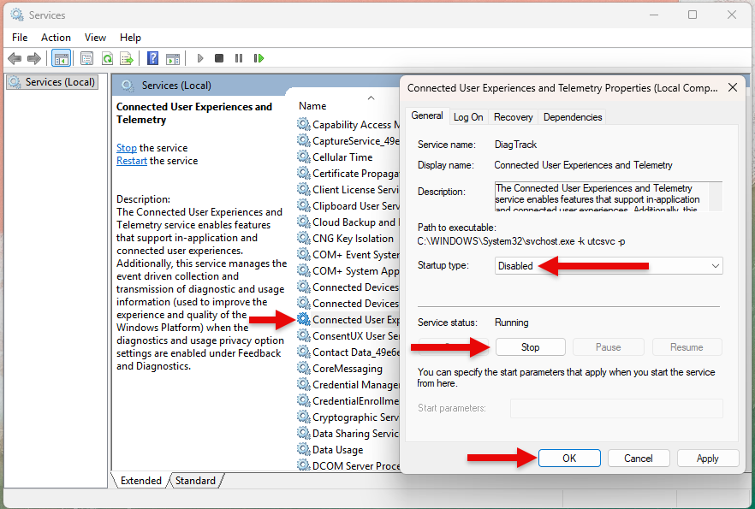Click Cancel in the properties dialog
The width and height of the screenshot is (755, 509).
[639, 458]
